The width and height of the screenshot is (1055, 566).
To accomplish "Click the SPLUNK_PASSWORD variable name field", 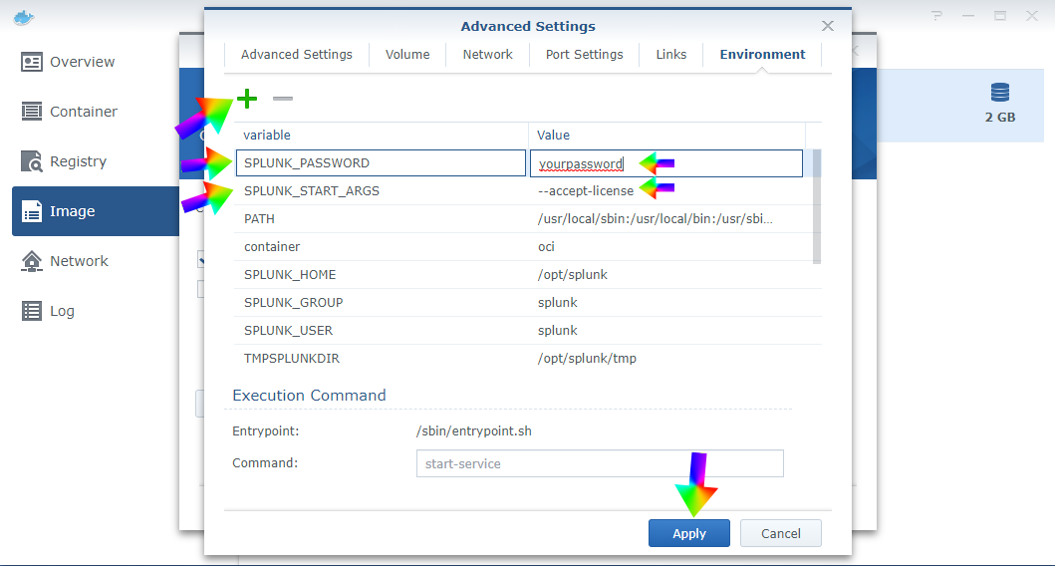I will pyautogui.click(x=381, y=162).
